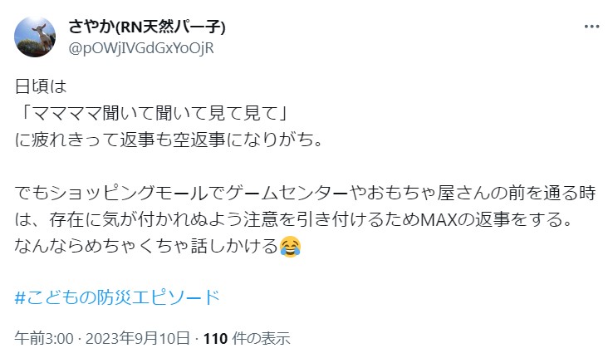Click the bold 110 view count number
This screenshot has height=363, width=613.
click(215, 338)
